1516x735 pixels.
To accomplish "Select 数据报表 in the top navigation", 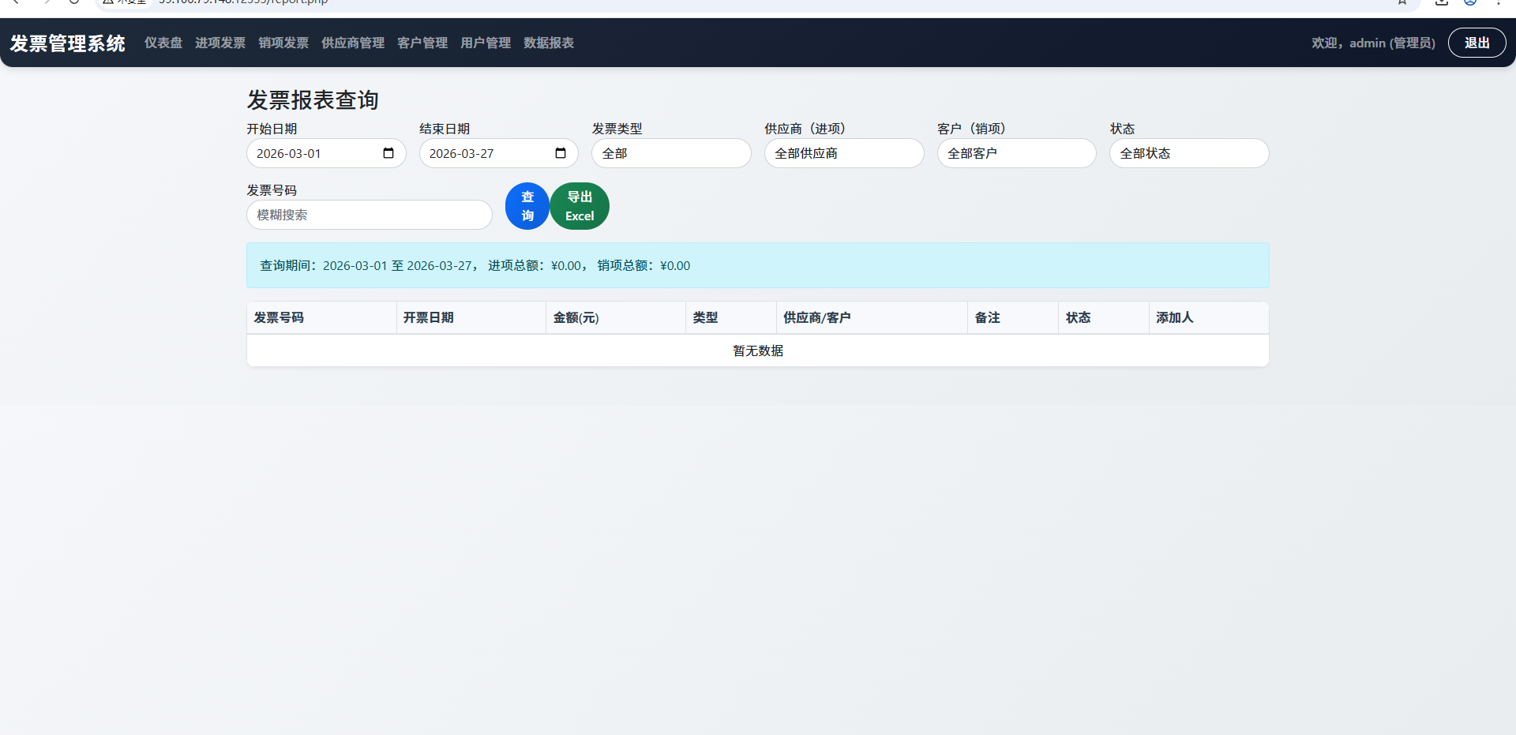I will 549,43.
